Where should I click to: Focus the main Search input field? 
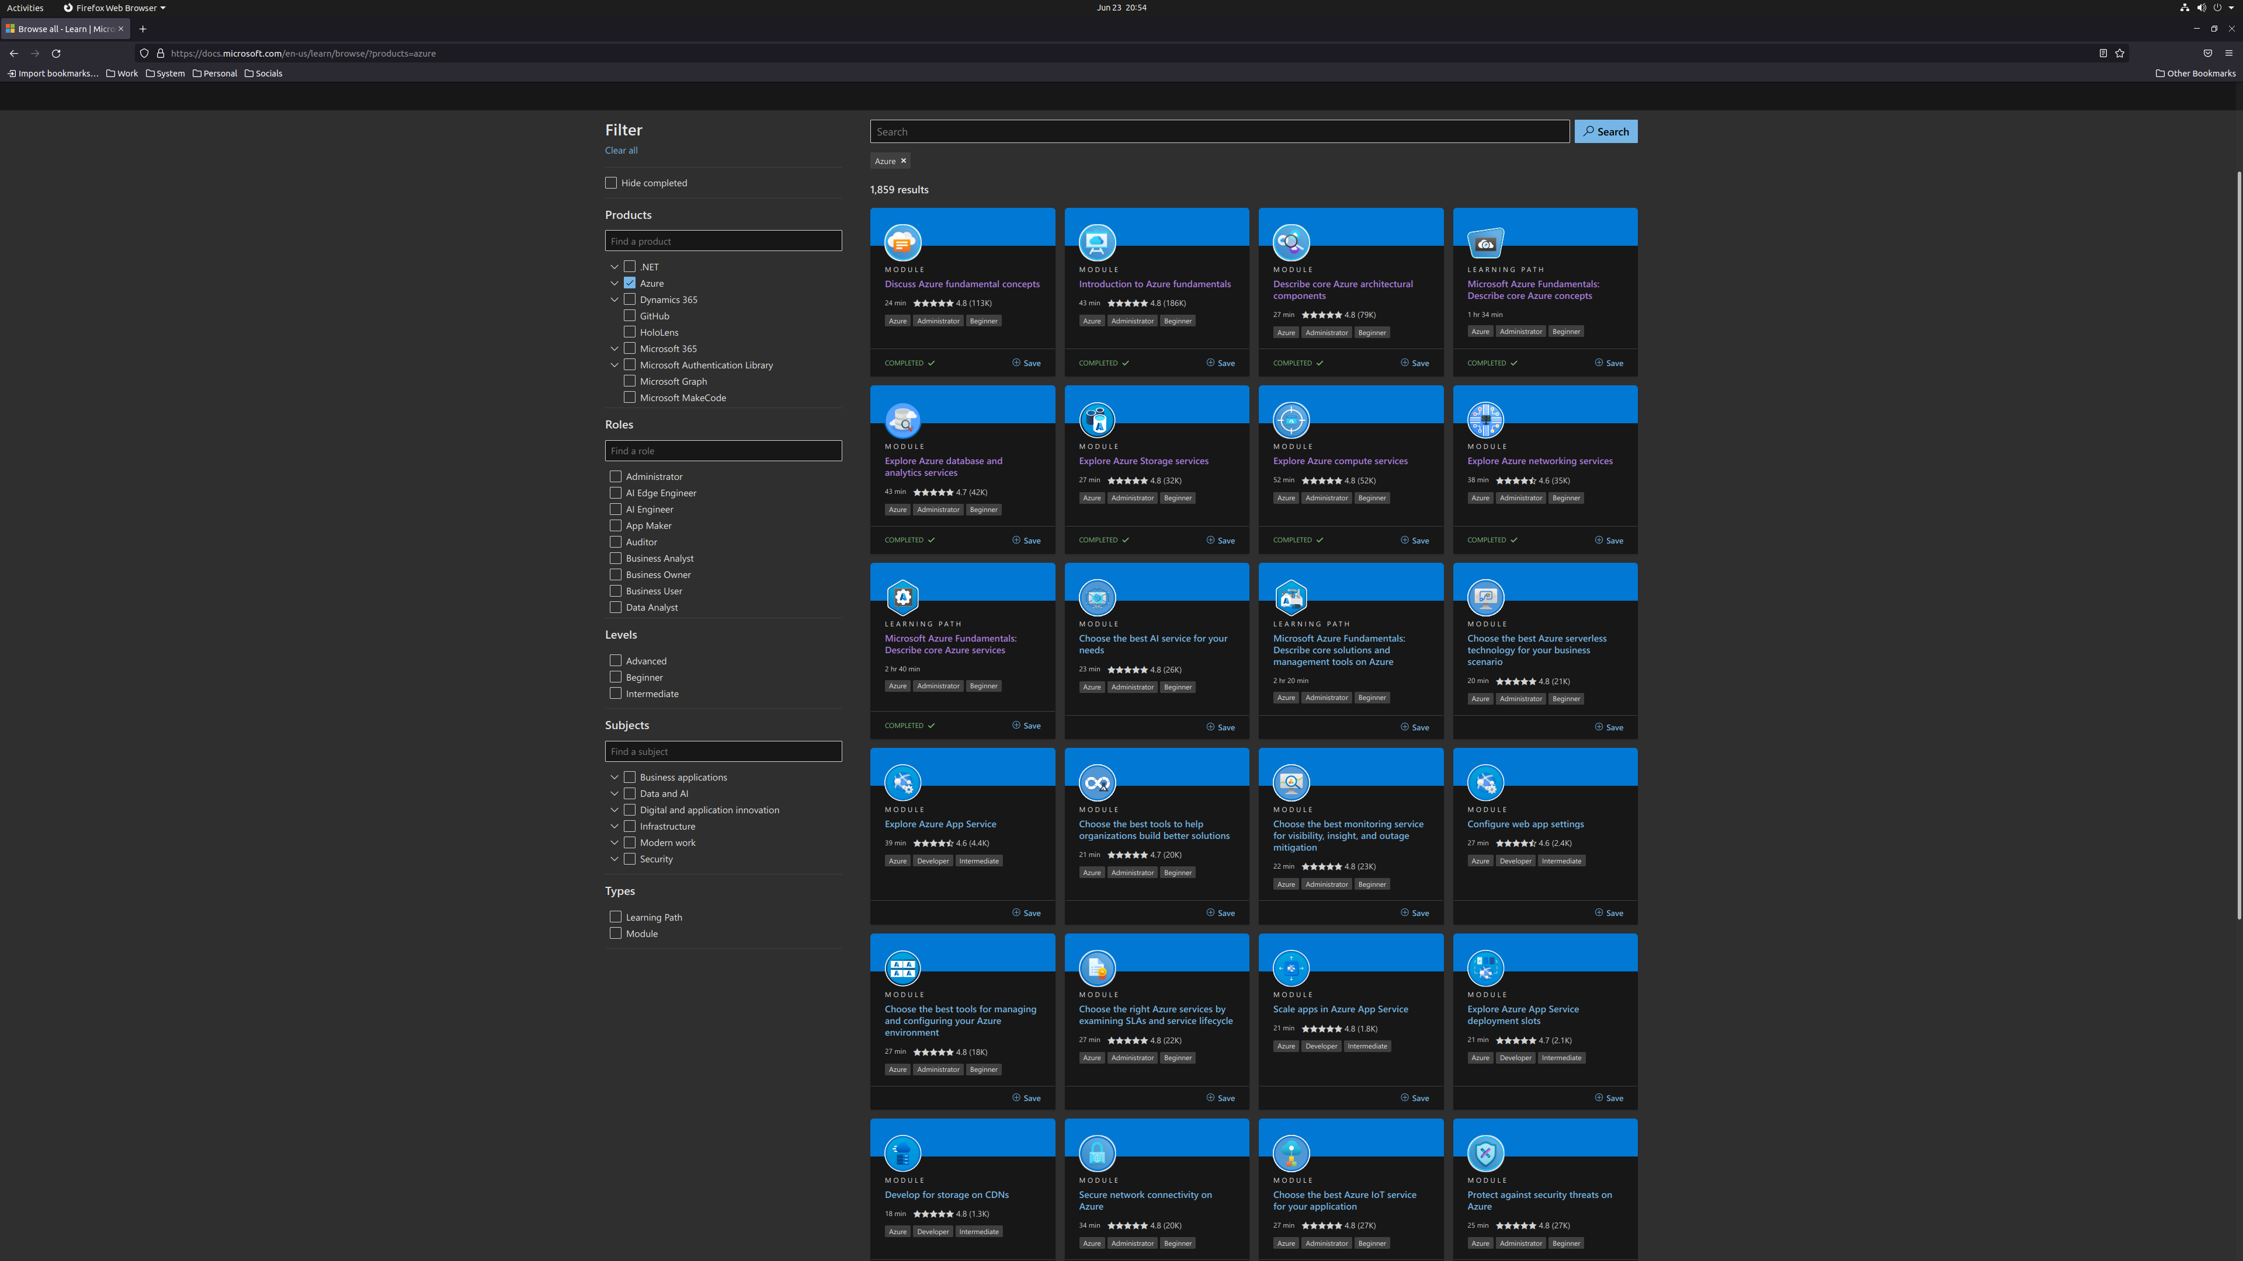pyautogui.click(x=1219, y=131)
